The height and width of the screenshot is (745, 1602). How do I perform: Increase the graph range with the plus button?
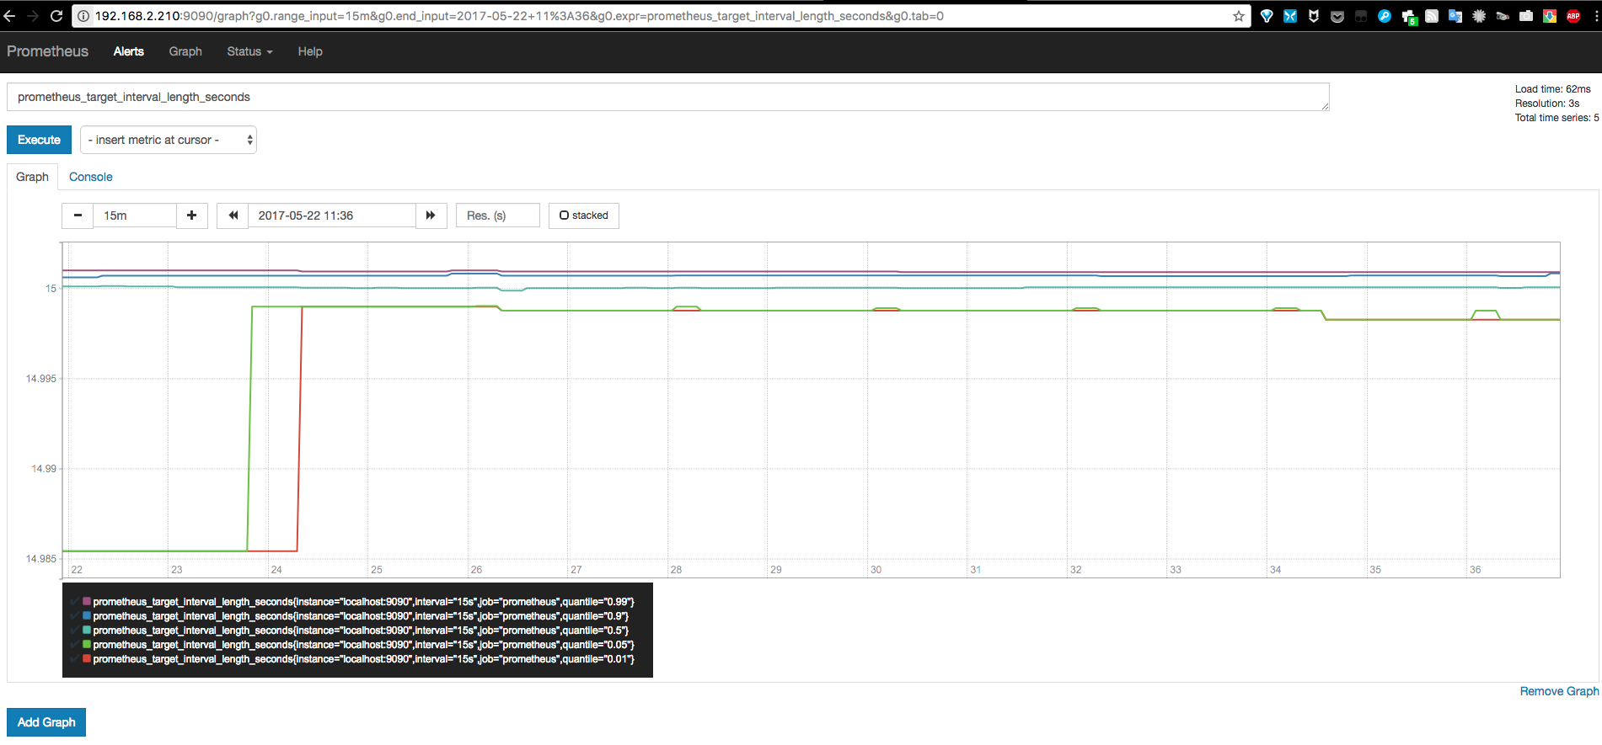point(192,216)
